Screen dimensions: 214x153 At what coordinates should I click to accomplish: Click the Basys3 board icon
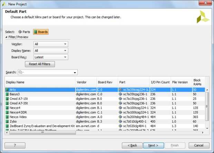pos(7,94)
